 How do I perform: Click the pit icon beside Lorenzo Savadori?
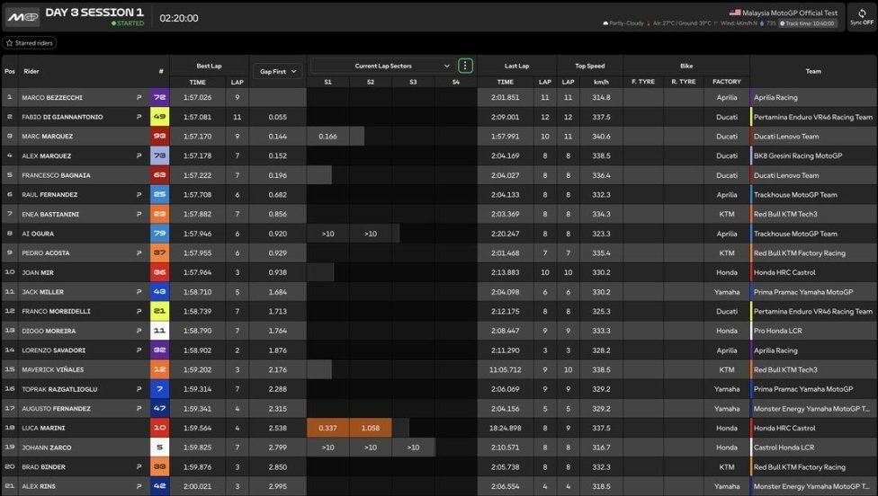click(x=139, y=350)
